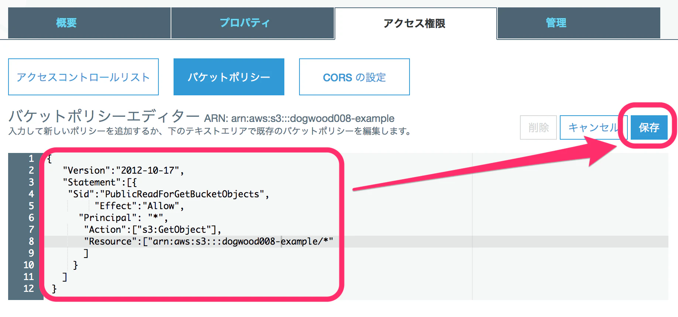Image resolution: width=678 pixels, height=317 pixels.
Task: Click the "Version":"2012-10-17" line
Action: (123, 170)
